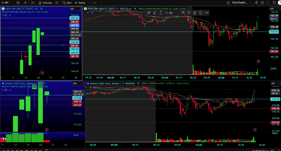Click SPDR S&P 500 1-minute NYSE Arca title
The height and width of the screenshot is (151, 281).
pyautogui.click(x=109, y=8)
